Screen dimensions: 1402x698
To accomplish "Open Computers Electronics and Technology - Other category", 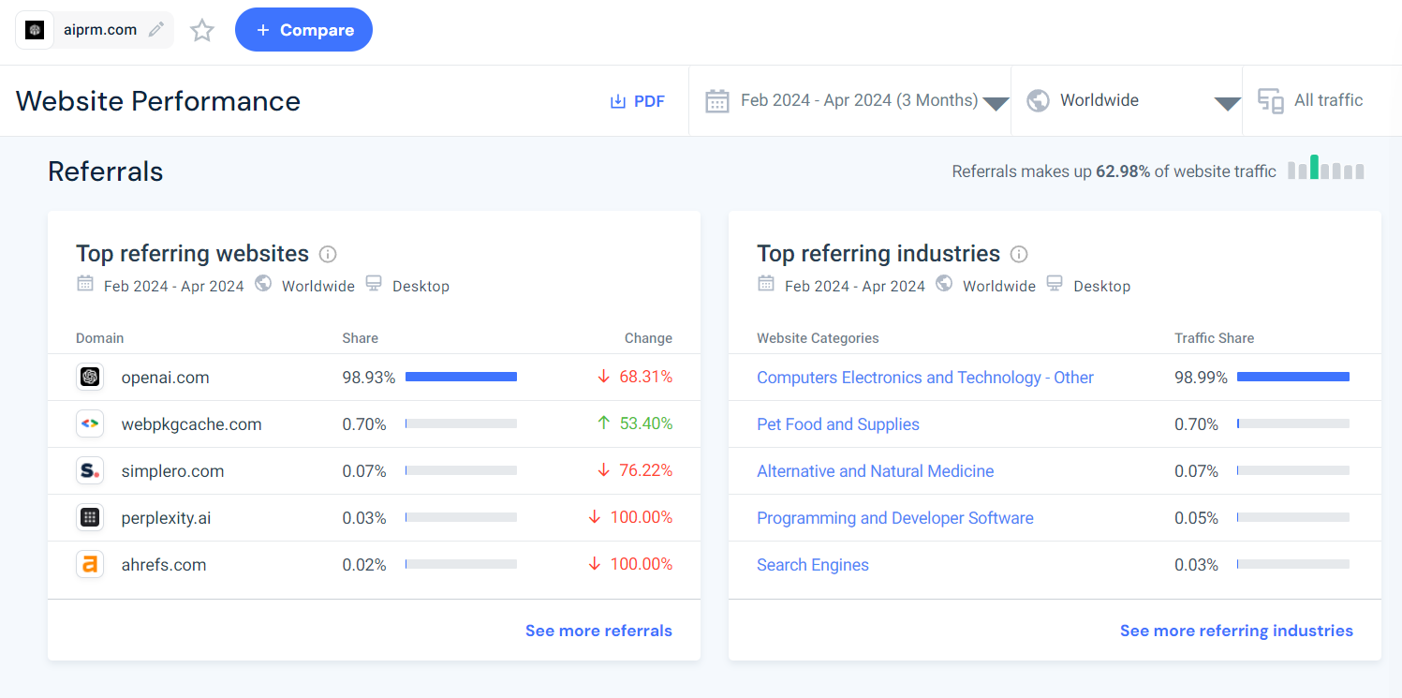I will coord(924,378).
